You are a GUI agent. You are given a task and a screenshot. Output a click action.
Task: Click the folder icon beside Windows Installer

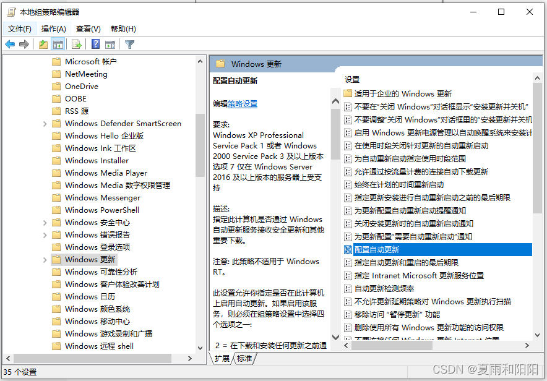click(x=56, y=160)
